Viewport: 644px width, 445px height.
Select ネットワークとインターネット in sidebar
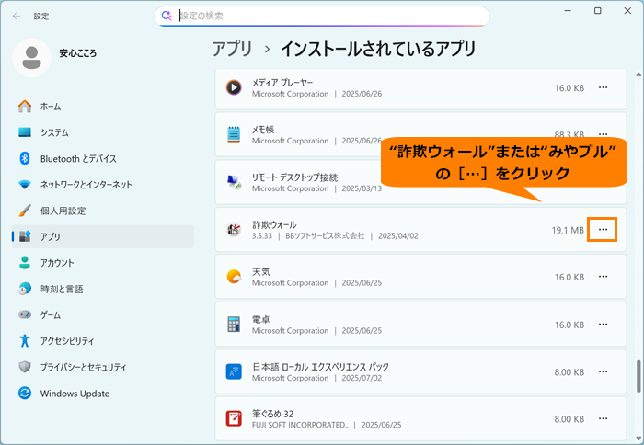pyautogui.click(x=103, y=185)
